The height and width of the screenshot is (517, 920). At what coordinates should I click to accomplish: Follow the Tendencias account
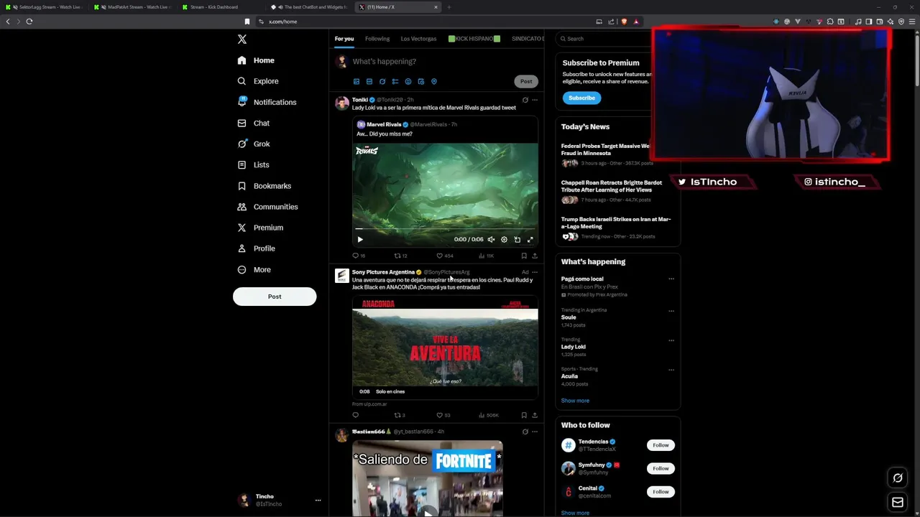(661, 445)
